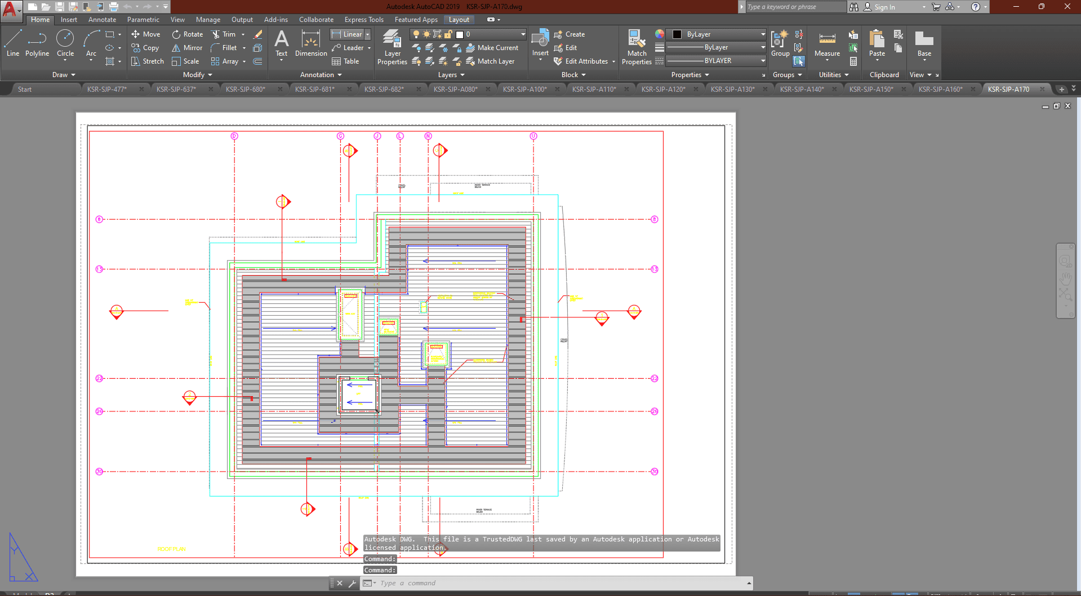1081x596 pixels.
Task: Click the Offset tool icon
Action: click(257, 61)
